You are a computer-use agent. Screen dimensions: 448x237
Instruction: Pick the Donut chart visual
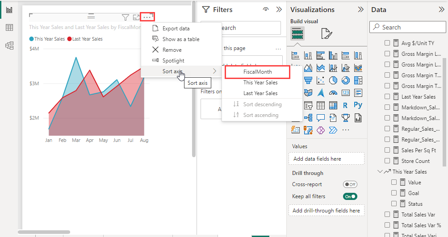pos(346,80)
